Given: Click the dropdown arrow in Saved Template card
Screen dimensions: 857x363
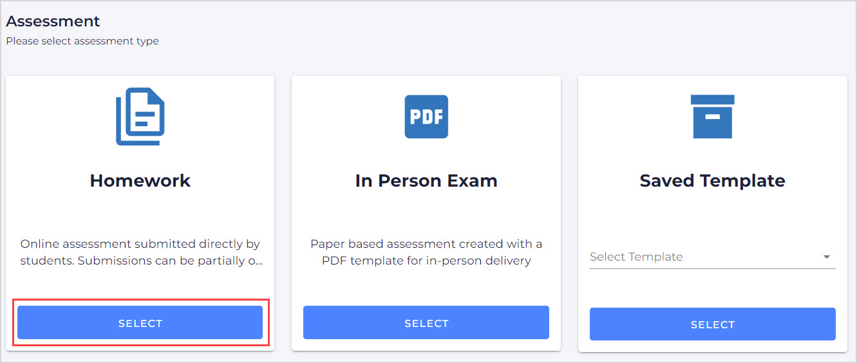Looking at the screenshot, I should (827, 257).
